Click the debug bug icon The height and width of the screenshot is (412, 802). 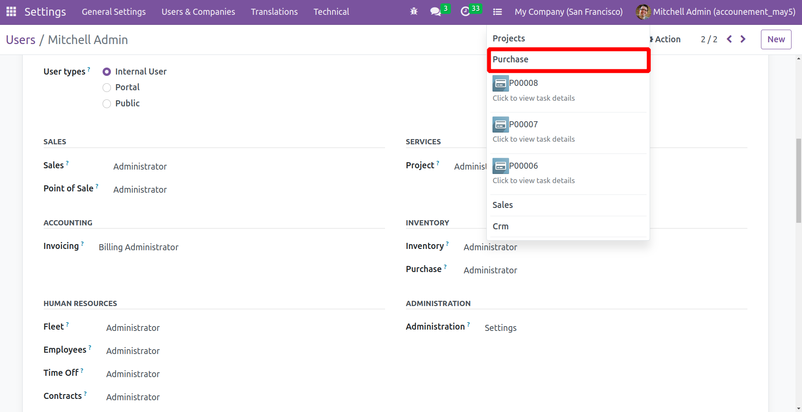pos(414,12)
